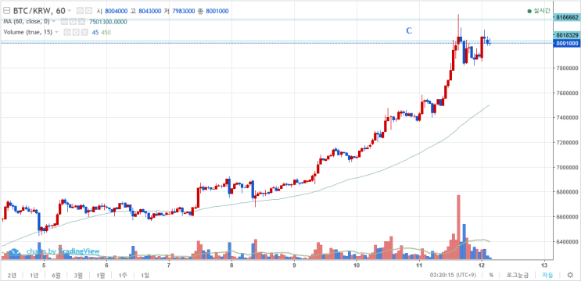Image resolution: width=581 pixels, height=281 pixels.
Task: Hide the MA indicator using its eye icon
Action: coord(64,22)
